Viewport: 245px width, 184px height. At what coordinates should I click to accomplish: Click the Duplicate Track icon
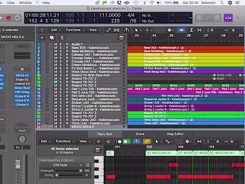click(x=52, y=38)
